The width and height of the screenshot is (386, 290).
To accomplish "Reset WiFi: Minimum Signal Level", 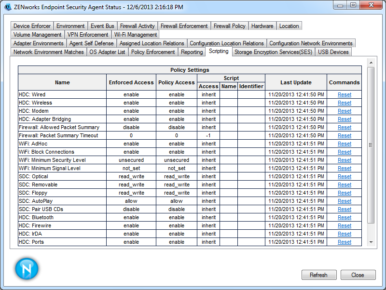I will [x=345, y=168].
